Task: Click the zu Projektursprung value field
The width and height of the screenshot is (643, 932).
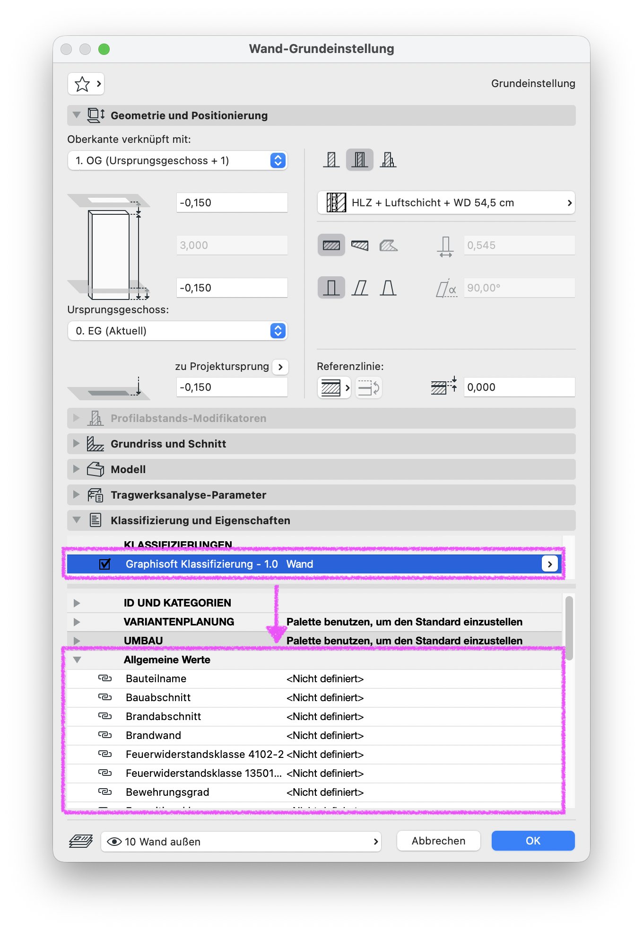Action: click(232, 387)
